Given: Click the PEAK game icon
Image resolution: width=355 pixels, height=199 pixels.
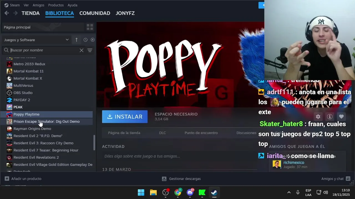Looking at the screenshot, I should (x=9, y=107).
